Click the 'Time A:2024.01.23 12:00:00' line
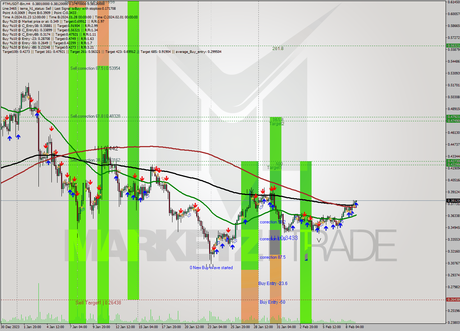Screen dimensions: 460x331 [x=70, y=17]
